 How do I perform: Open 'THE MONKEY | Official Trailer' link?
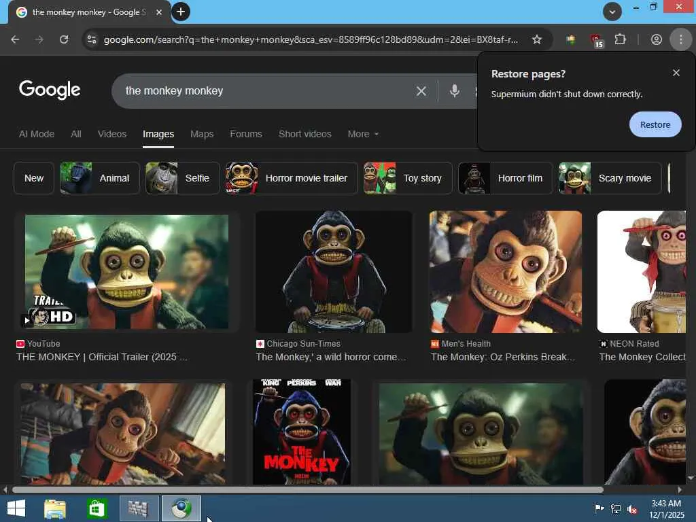coord(102,357)
